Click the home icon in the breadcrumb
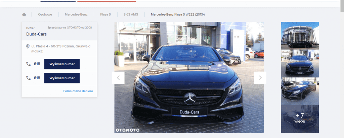344x138 pixels. click(24, 14)
